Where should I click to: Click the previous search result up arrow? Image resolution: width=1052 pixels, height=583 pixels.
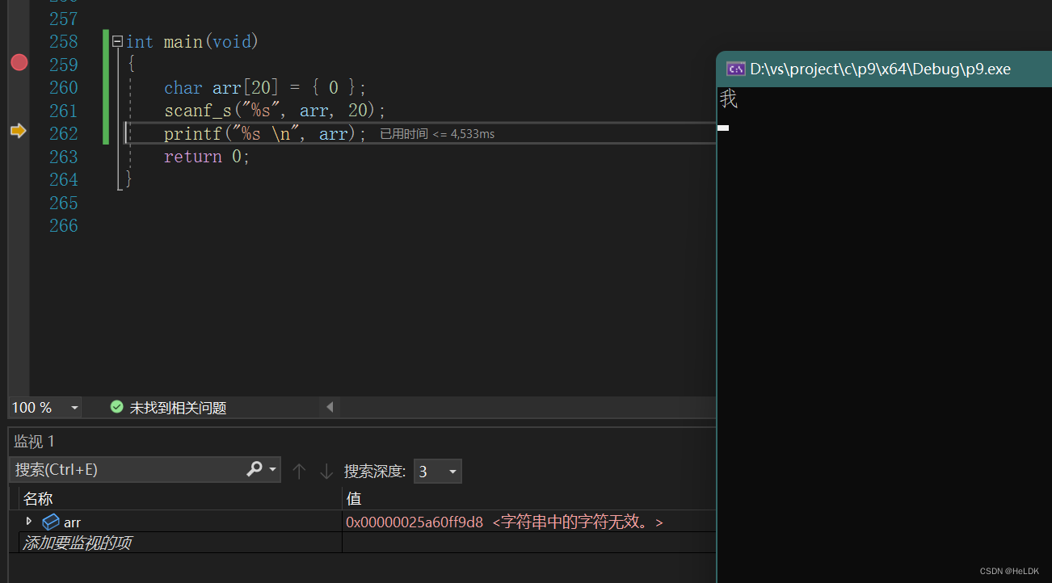299,471
